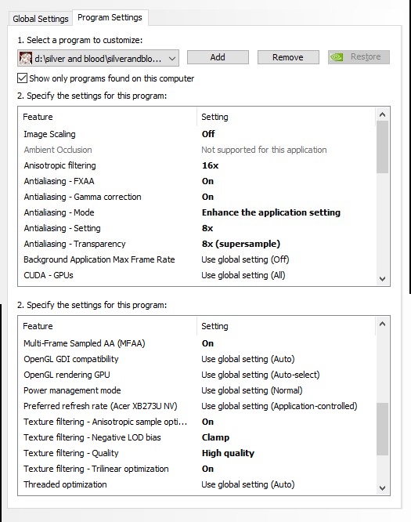Viewport: 411px width, 522px height.
Task: Click Use global setting (Application-controlled) value
Action: 279,406
